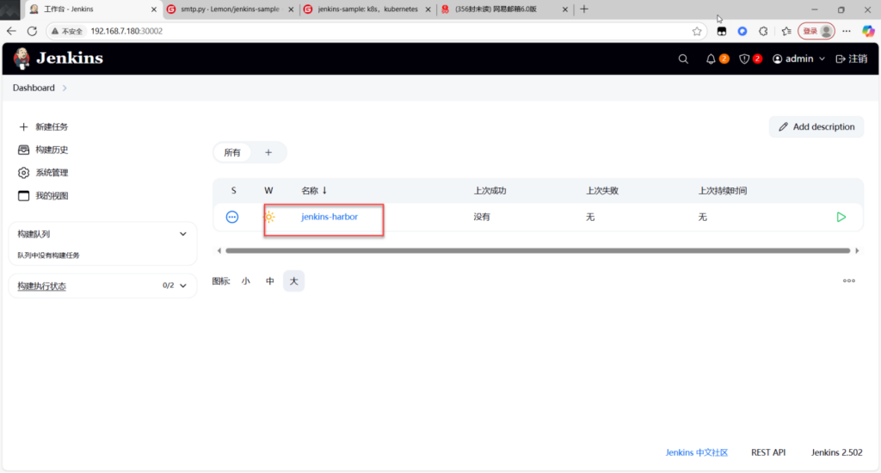
Task: Select large icon size 大
Action: click(x=293, y=281)
